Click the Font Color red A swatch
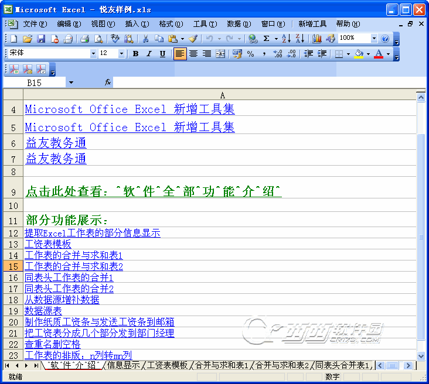The width and height of the screenshot is (429, 384). tap(379, 54)
